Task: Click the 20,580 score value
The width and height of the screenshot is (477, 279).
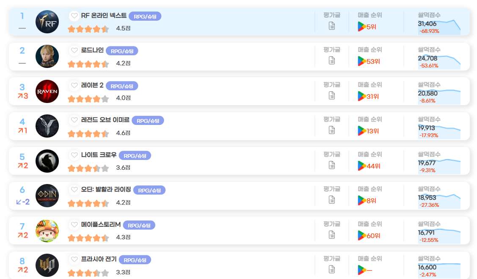Action: (427, 93)
